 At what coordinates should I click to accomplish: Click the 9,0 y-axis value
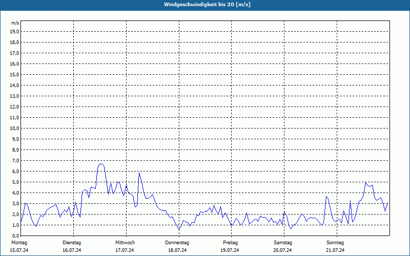pos(15,139)
